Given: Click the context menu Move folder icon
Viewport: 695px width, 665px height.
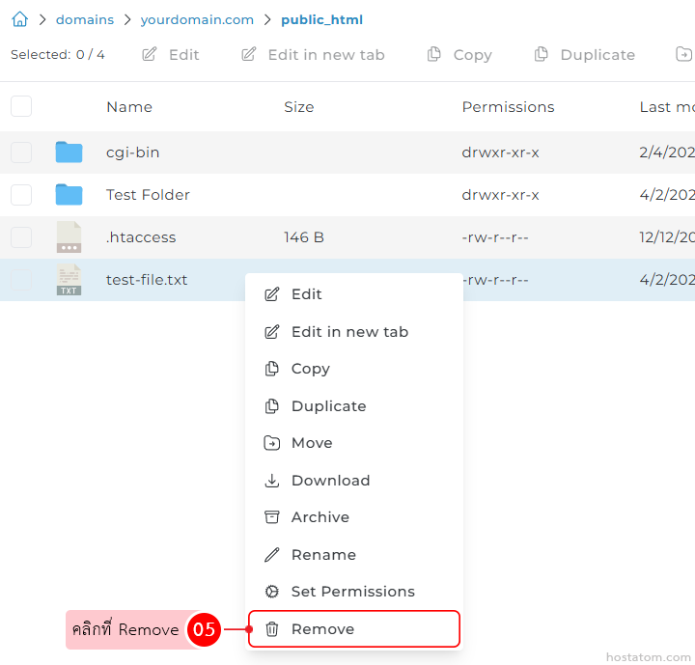Looking at the screenshot, I should tap(271, 443).
